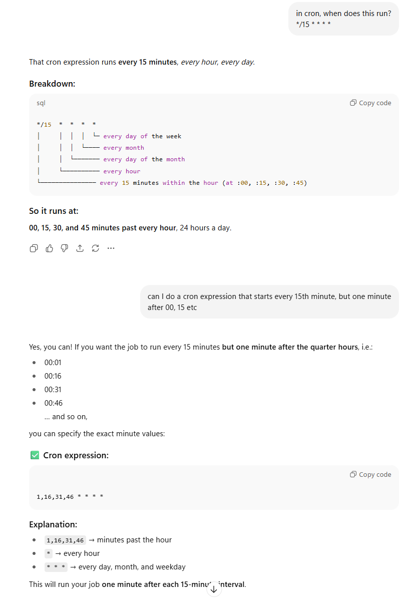403x604 pixels.
Task: Copy code from the 1,16,31,46 cron block
Action: [370, 474]
